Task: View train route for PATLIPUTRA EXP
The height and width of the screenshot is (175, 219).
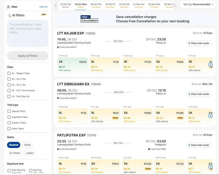Action: point(199,145)
